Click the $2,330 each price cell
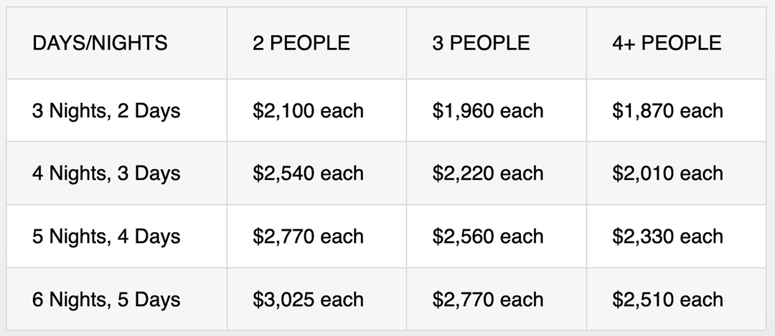Screen dimensions: 775x336 tap(667, 236)
